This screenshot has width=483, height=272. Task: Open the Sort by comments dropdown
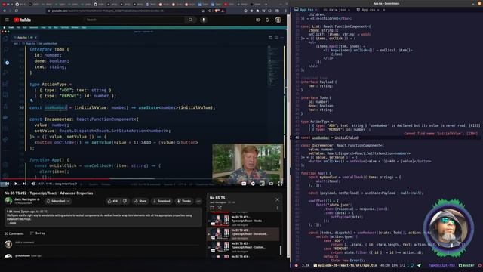38,233
